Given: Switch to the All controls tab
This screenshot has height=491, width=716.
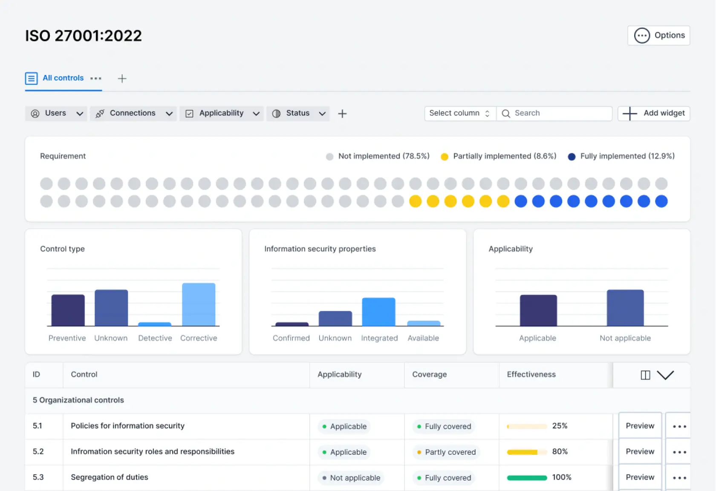Looking at the screenshot, I should pos(63,78).
